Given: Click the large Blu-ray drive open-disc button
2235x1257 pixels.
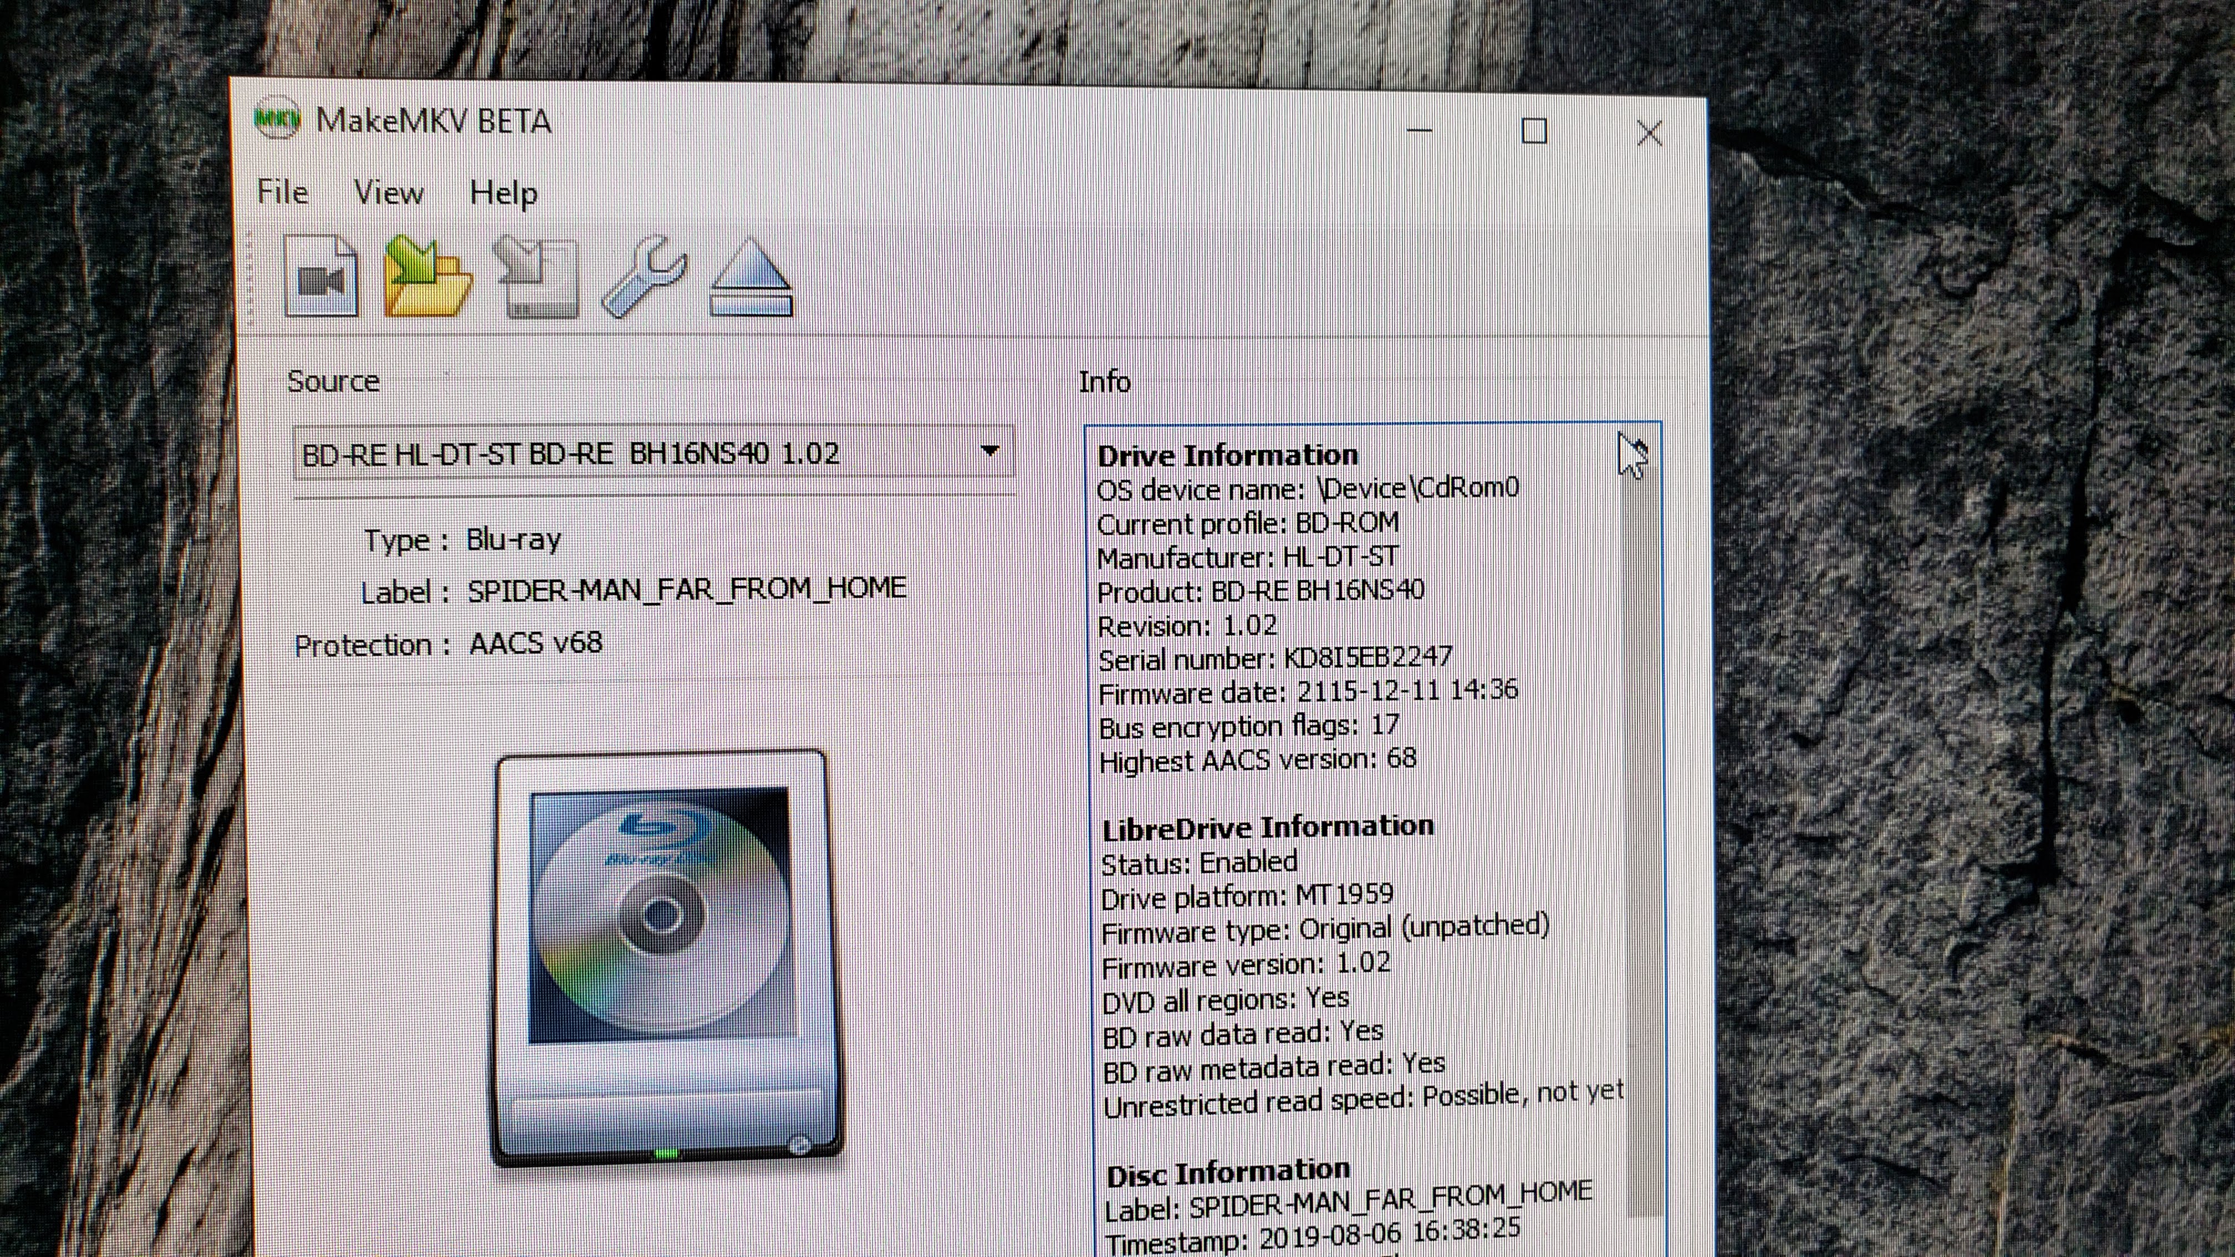Looking at the screenshot, I should [666, 958].
